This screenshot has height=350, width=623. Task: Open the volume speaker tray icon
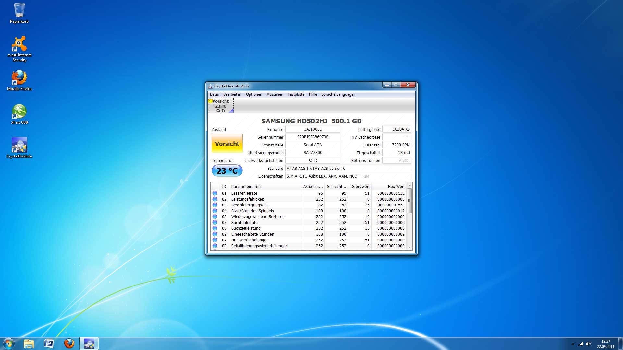tap(589, 344)
